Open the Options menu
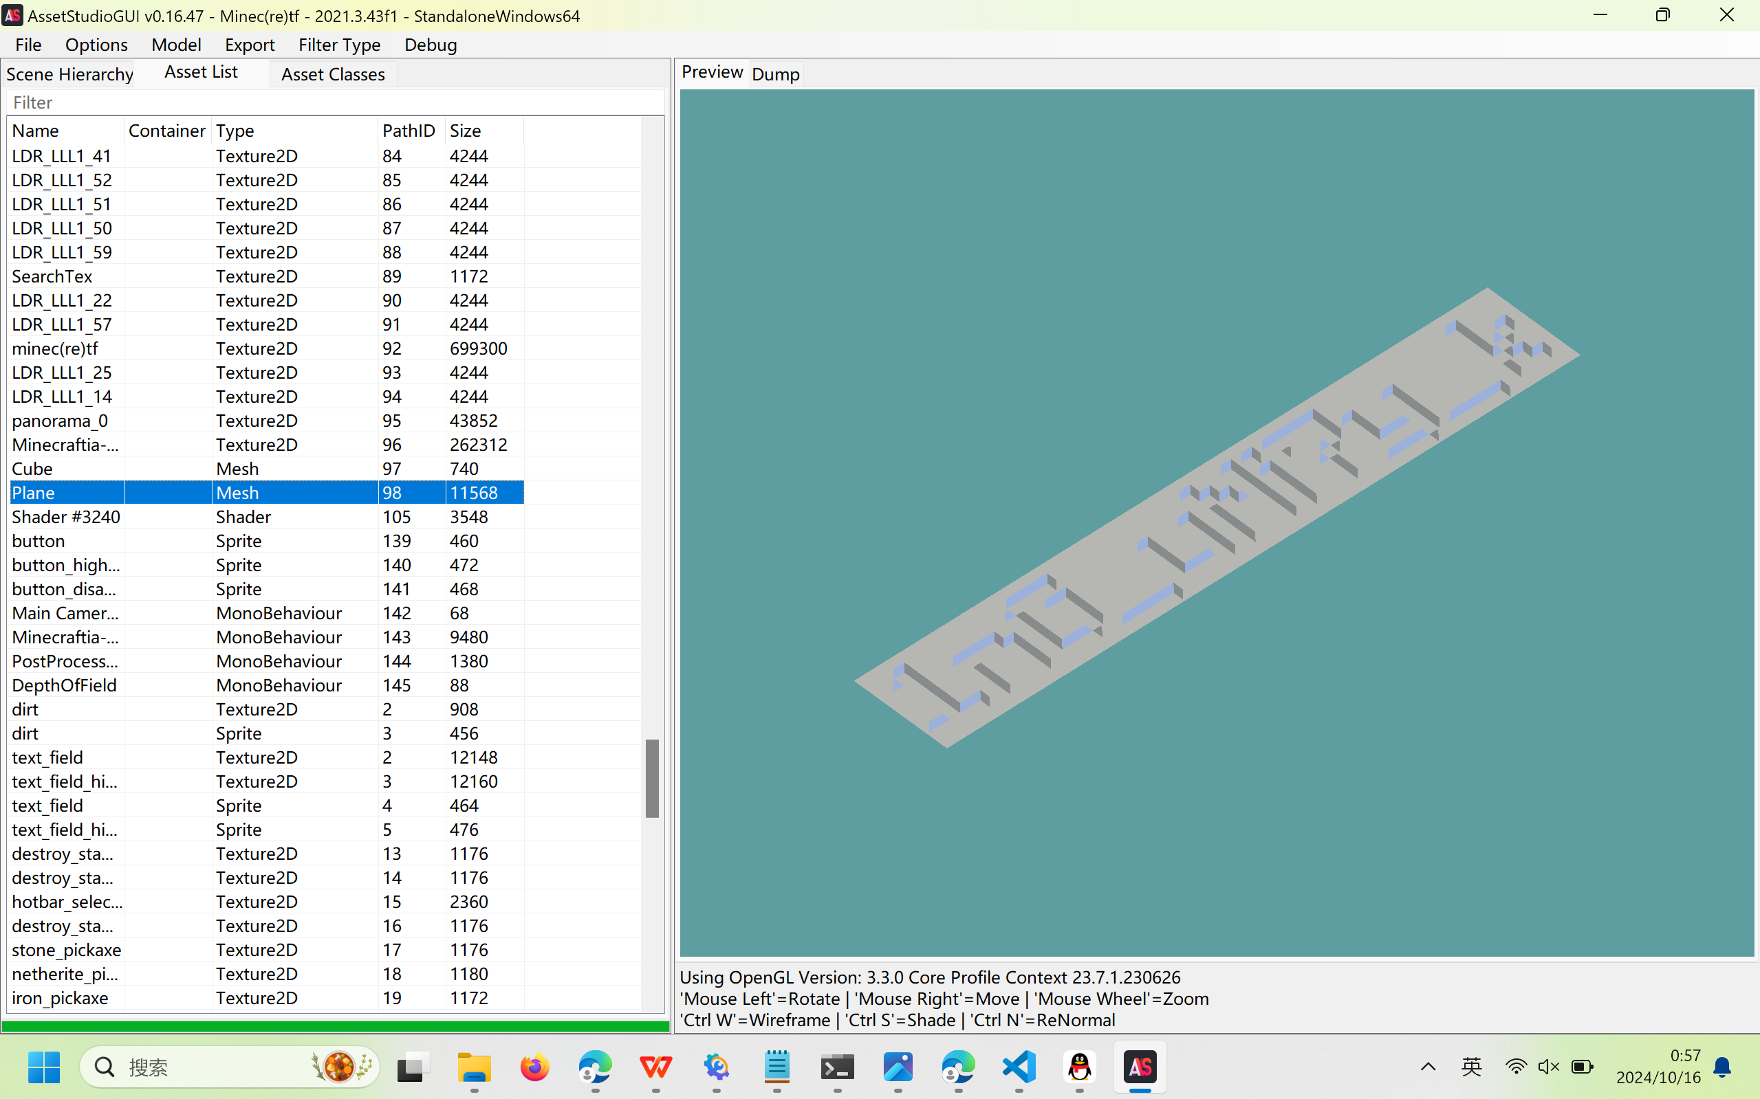This screenshot has width=1760, height=1099. click(x=96, y=45)
